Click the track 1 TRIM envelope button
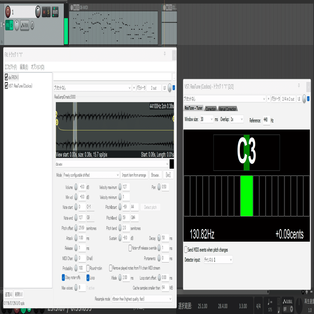Screen dimensions: 314x314 [x=25, y=25]
